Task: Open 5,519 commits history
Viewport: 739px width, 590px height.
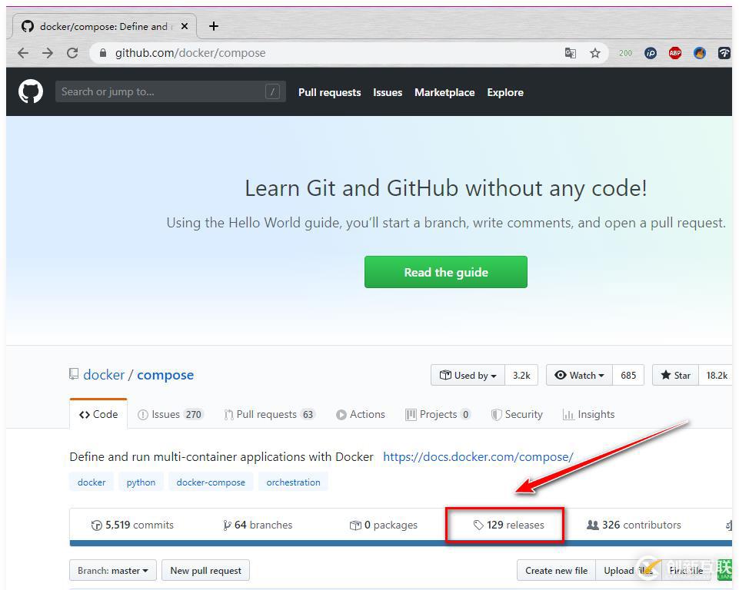Action: [x=132, y=525]
